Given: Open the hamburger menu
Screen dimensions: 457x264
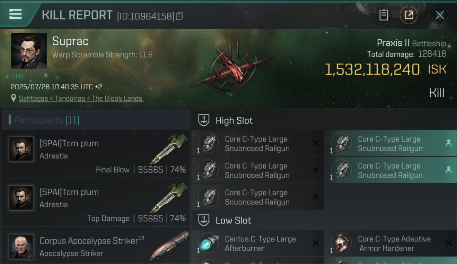Looking at the screenshot, I should pos(15,14).
